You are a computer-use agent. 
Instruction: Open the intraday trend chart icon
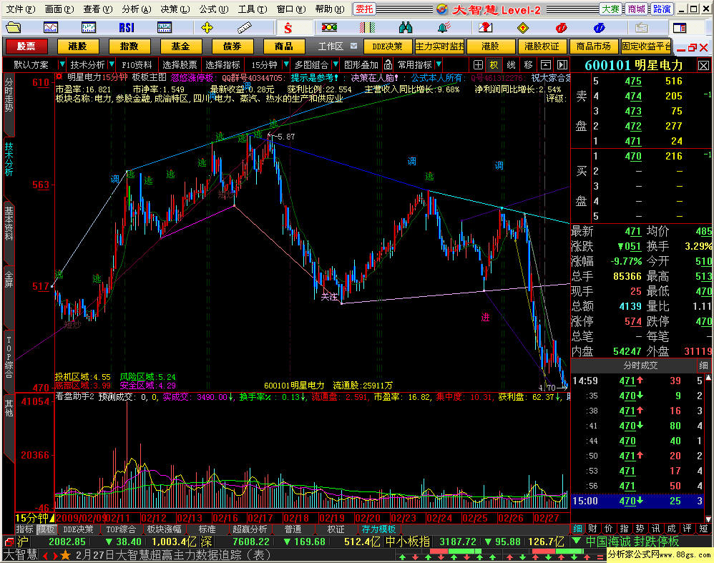[x=51, y=28]
